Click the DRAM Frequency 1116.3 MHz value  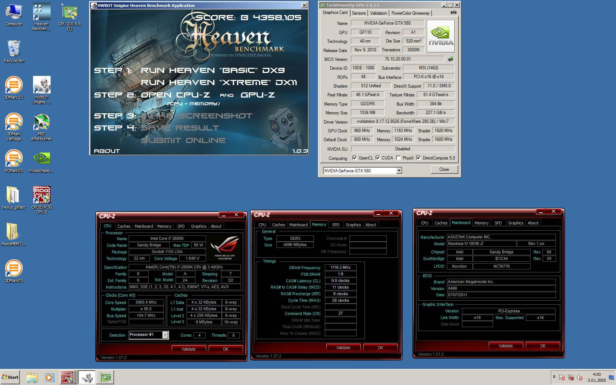pos(340,268)
